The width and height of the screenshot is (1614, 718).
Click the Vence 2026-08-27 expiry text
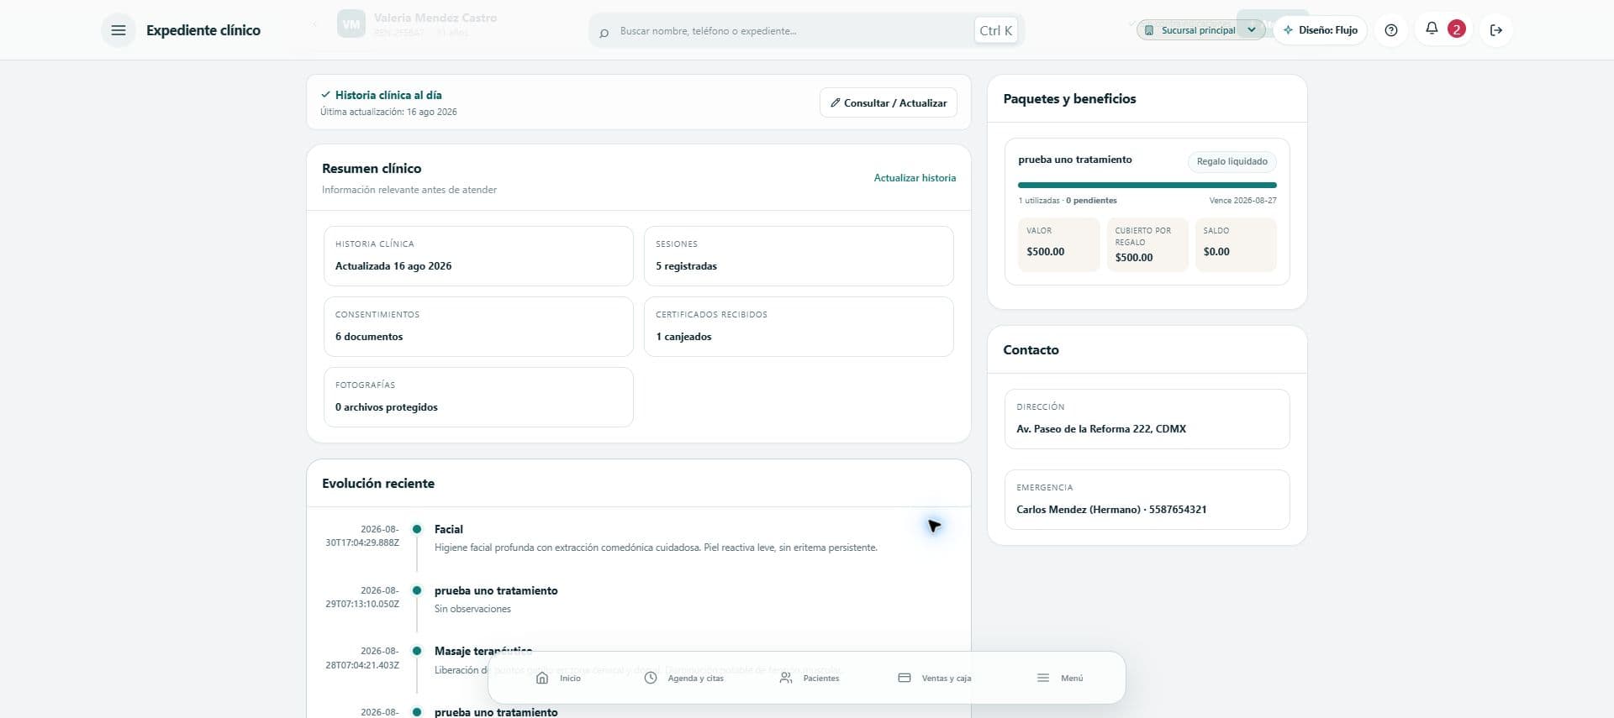tap(1242, 201)
